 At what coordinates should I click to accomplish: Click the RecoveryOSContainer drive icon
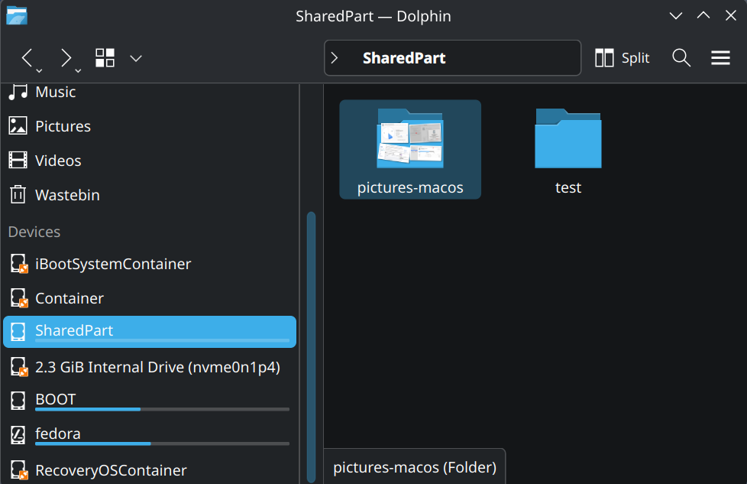click(19, 469)
